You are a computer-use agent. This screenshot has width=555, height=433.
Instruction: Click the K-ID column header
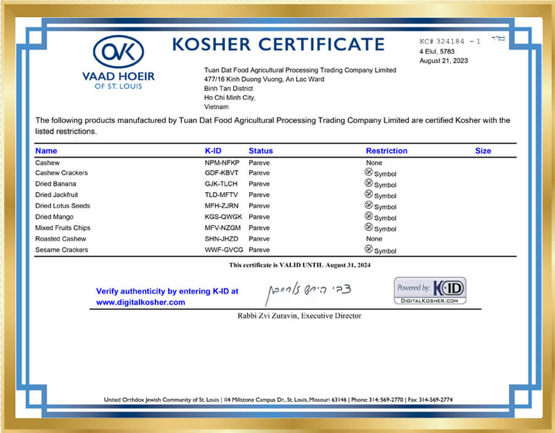tap(213, 151)
